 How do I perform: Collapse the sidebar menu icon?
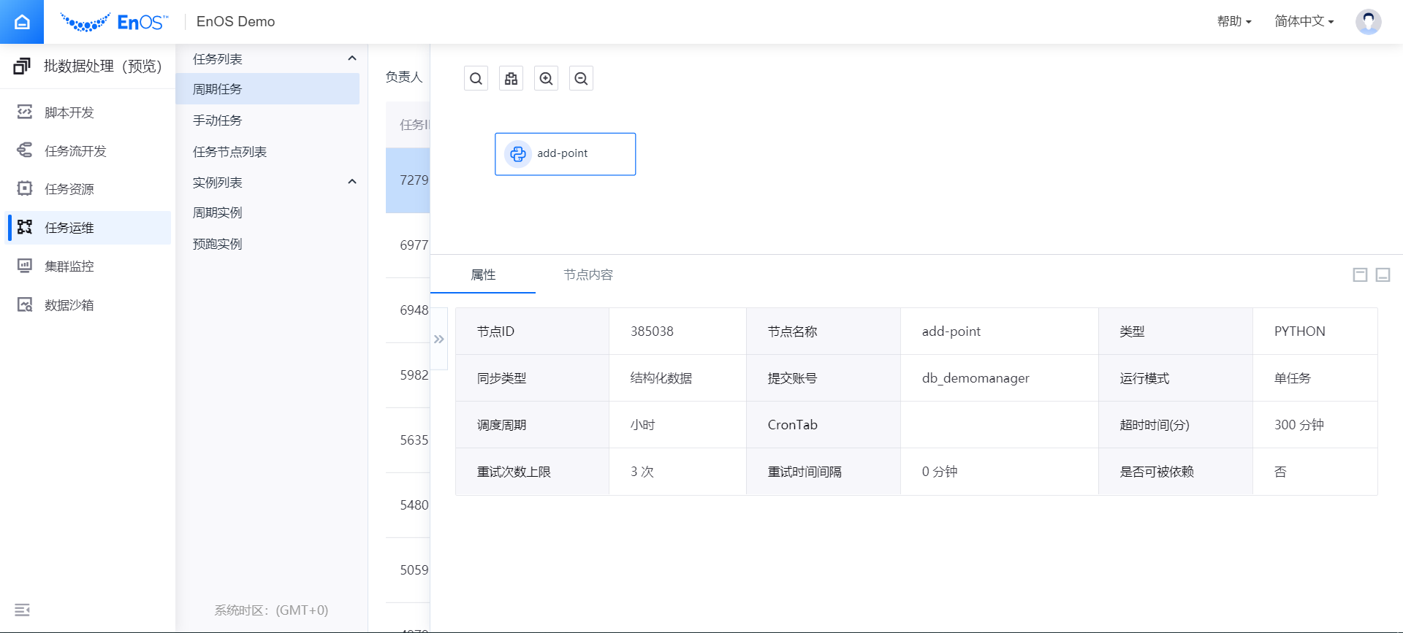tap(22, 610)
